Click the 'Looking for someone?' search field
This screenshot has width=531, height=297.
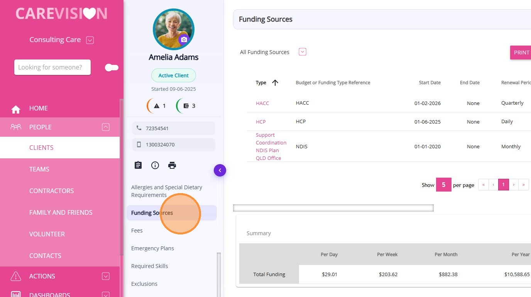52,67
